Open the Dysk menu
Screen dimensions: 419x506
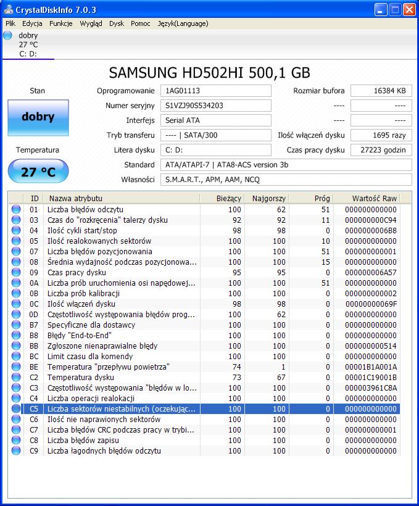[x=117, y=23]
